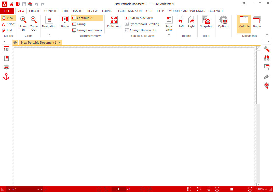Open the zoom percentage dropdown
This screenshot has height=192, width=273.
266,189
